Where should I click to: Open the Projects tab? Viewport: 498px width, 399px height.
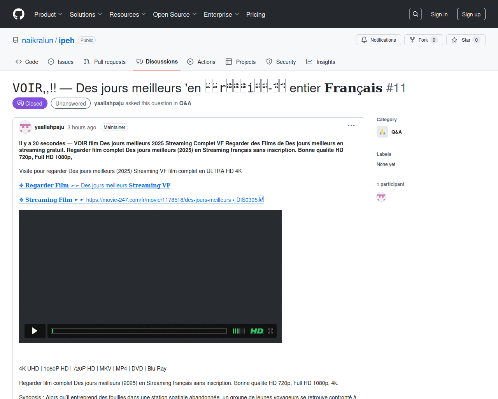(240, 62)
